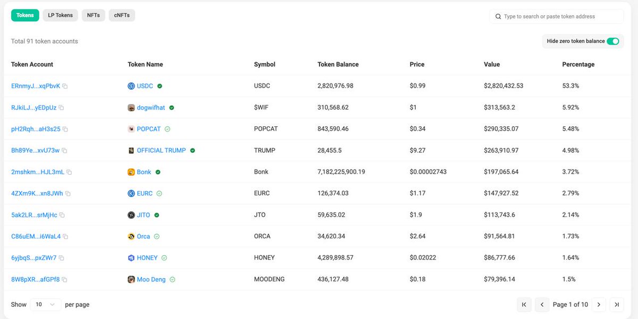Open token account 6yjbqS...pxZWr7

coord(34,258)
